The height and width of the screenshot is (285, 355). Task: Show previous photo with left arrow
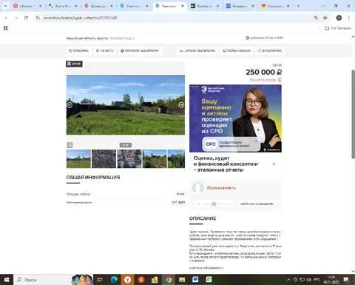(x=70, y=105)
